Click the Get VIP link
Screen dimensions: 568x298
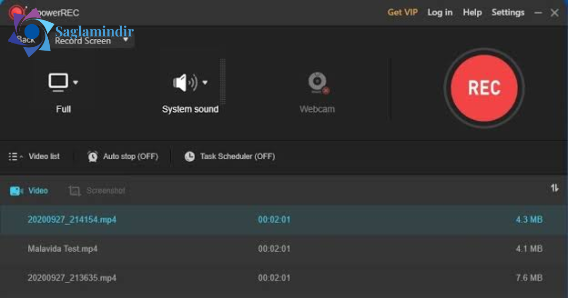(402, 12)
